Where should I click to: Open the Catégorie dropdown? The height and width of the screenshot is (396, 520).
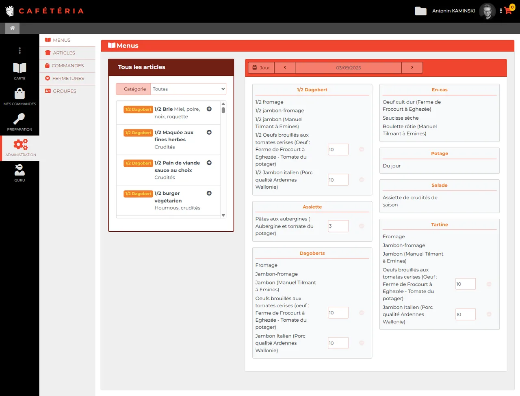(188, 89)
